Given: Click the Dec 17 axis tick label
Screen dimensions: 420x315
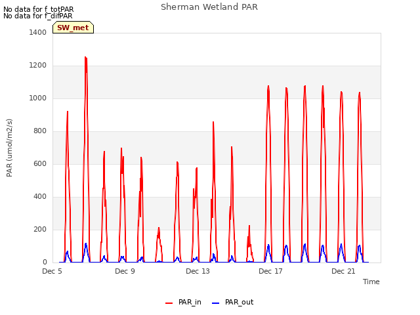Looking at the screenshot, I should pyautogui.click(x=270, y=271).
